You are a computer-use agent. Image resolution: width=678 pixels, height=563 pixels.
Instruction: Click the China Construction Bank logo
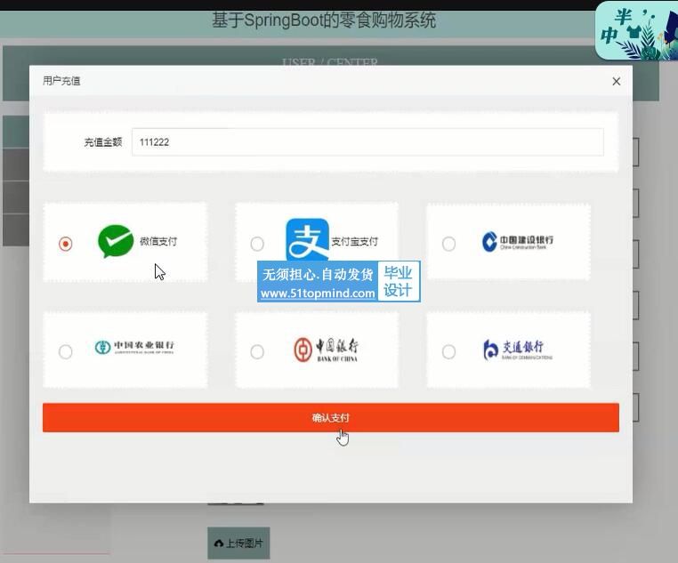518,242
